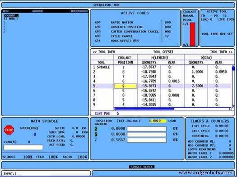This screenshot has height=177, width=237.
Task: Select D geometry value 2.5000 for tool 5
Action: [x=197, y=86]
